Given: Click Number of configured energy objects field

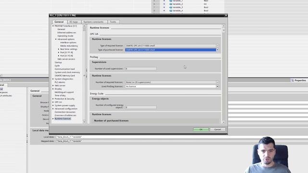Looking at the screenshot, I should (x=141, y=107).
